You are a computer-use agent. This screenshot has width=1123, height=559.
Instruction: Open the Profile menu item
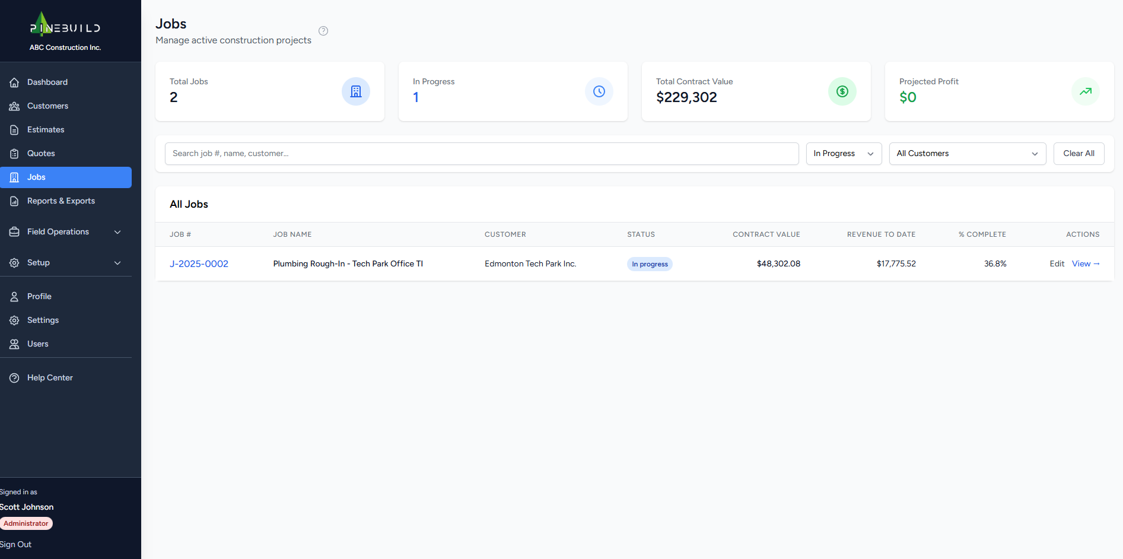pos(39,296)
